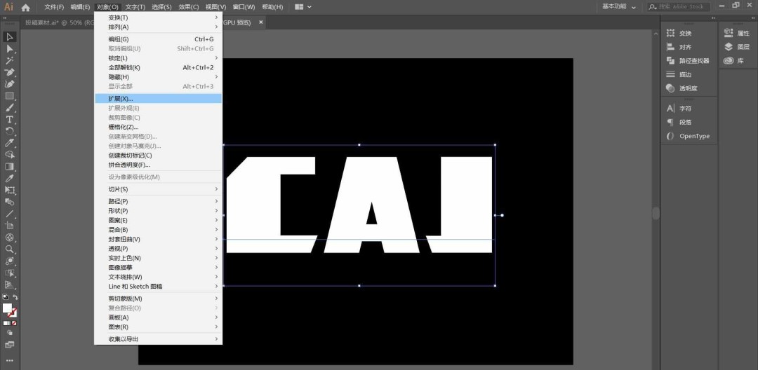This screenshot has width=758, height=370.
Task: Click 编组(G) to group selection
Action: coord(119,39)
